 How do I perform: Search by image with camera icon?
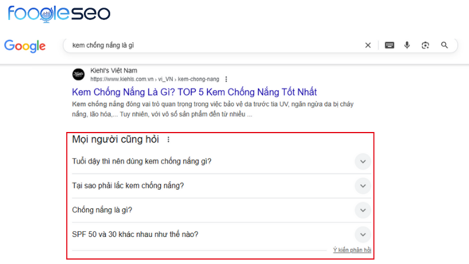point(426,45)
